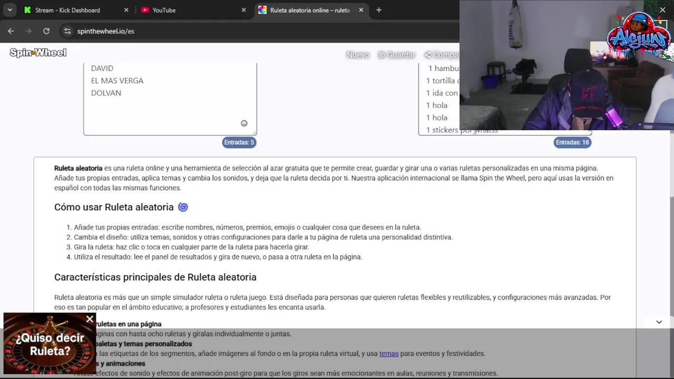Open the ¿Quiso decir Ruleta? ad thumbnail
The height and width of the screenshot is (379, 674).
coord(49,345)
